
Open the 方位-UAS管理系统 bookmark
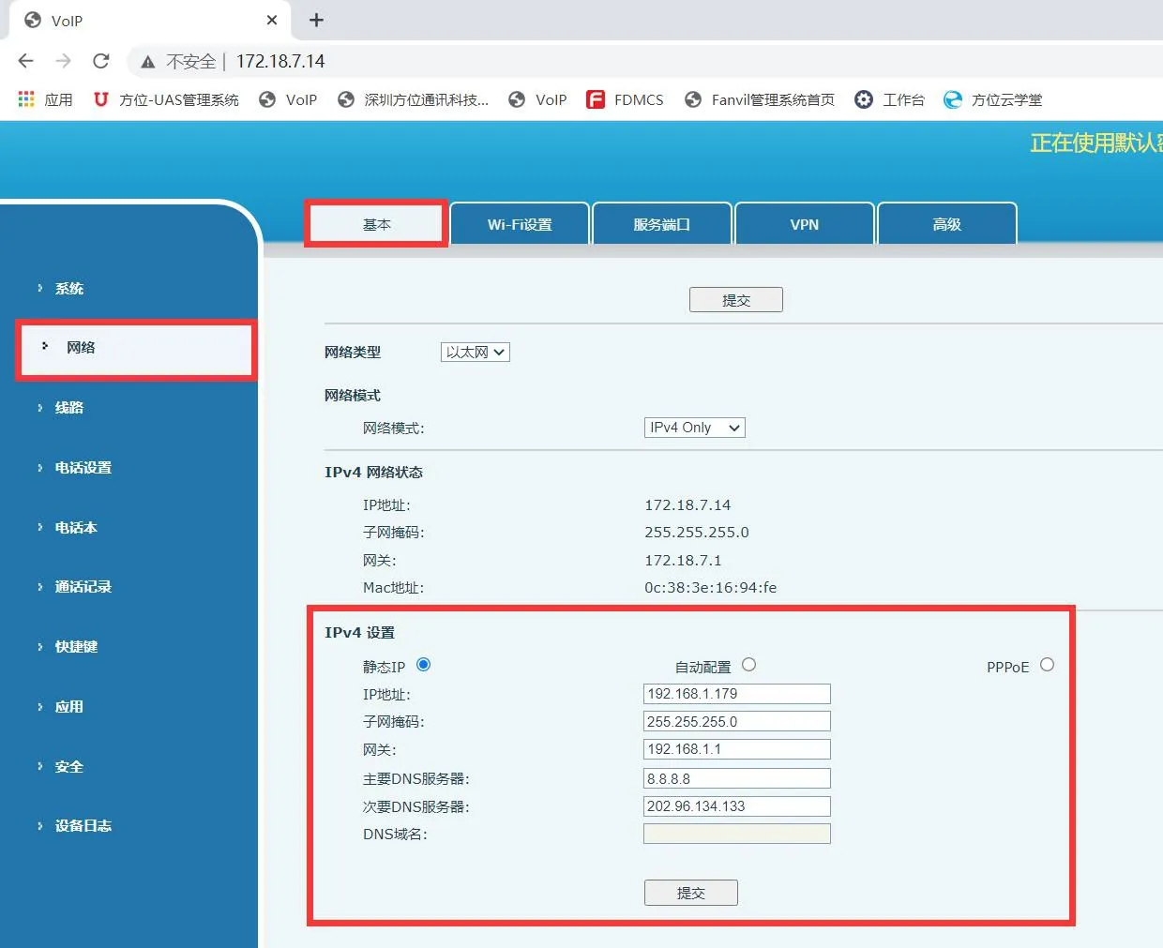(165, 99)
